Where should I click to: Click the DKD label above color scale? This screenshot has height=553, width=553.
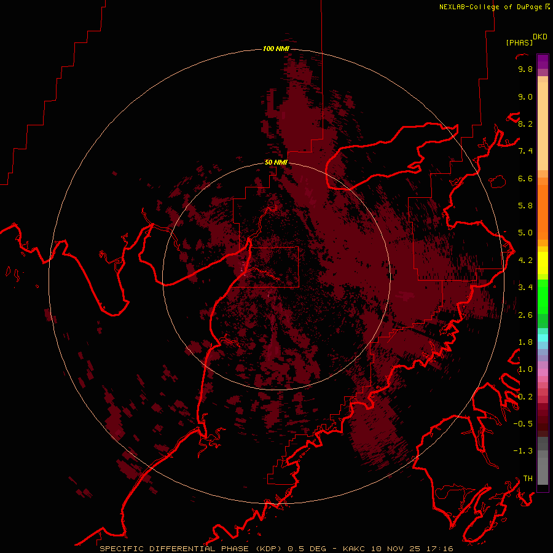(x=540, y=37)
